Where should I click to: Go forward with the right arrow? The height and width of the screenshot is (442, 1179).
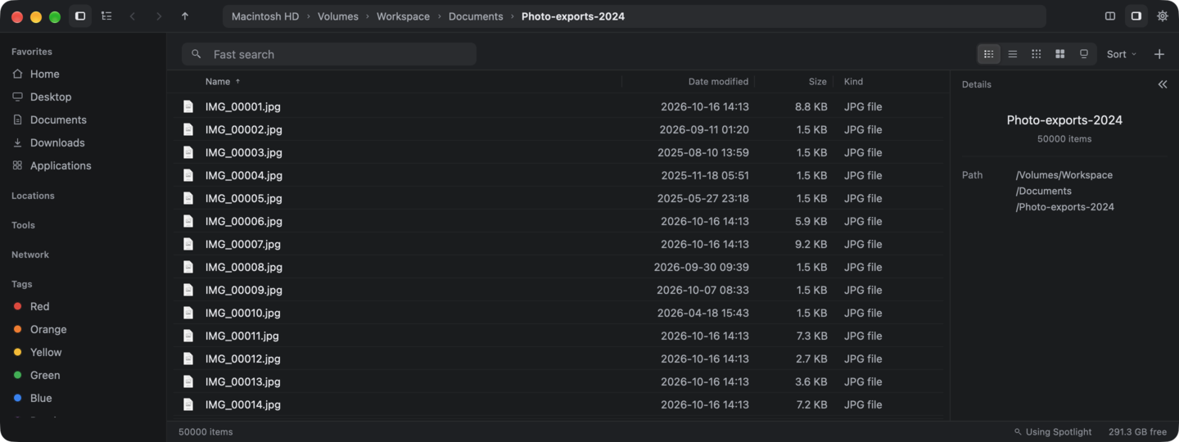point(159,16)
